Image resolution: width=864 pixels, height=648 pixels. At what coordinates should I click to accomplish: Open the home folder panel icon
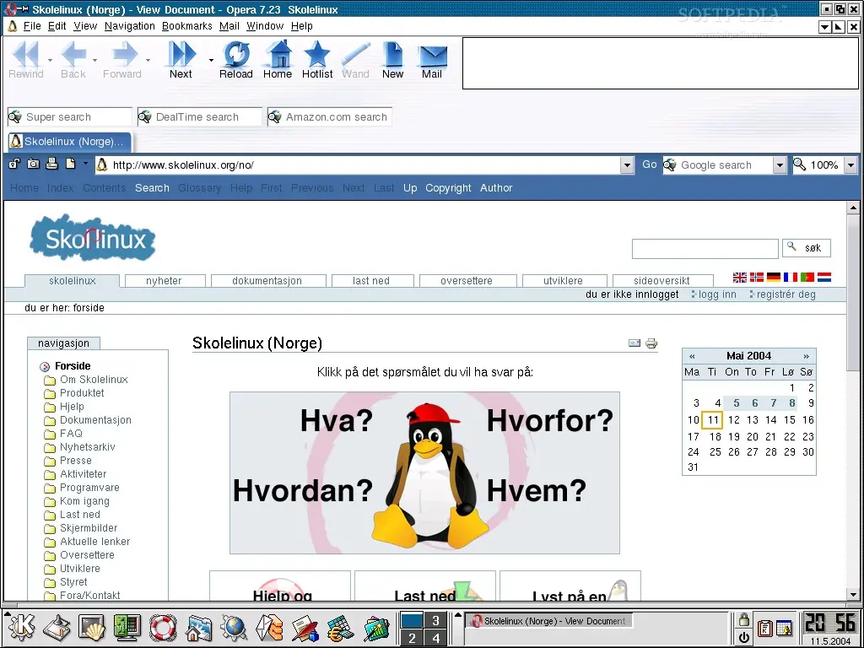[x=198, y=627]
